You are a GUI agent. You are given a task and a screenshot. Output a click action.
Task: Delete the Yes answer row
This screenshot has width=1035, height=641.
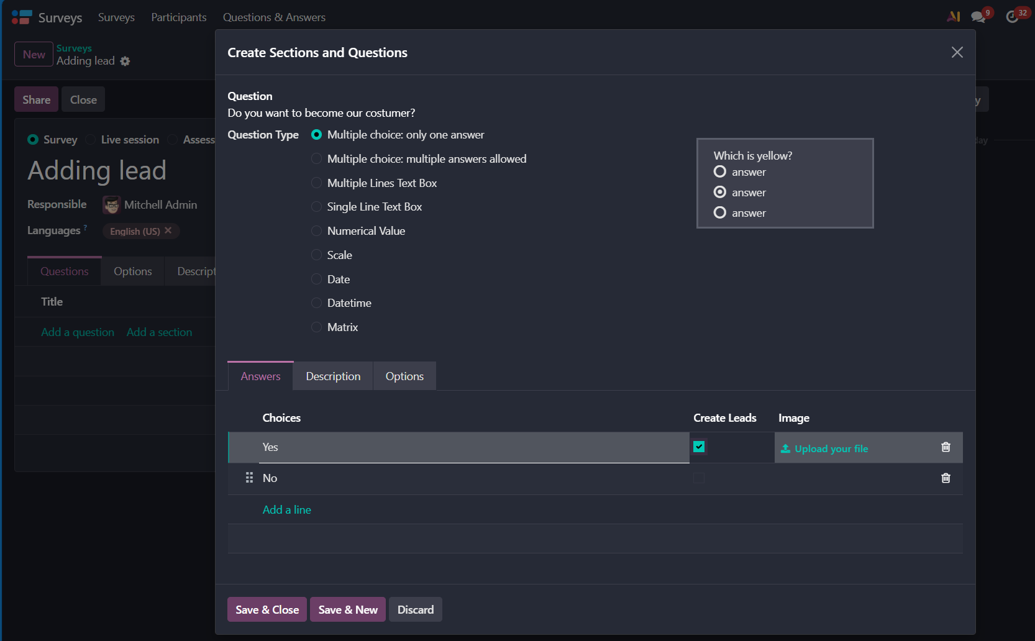pos(946,447)
